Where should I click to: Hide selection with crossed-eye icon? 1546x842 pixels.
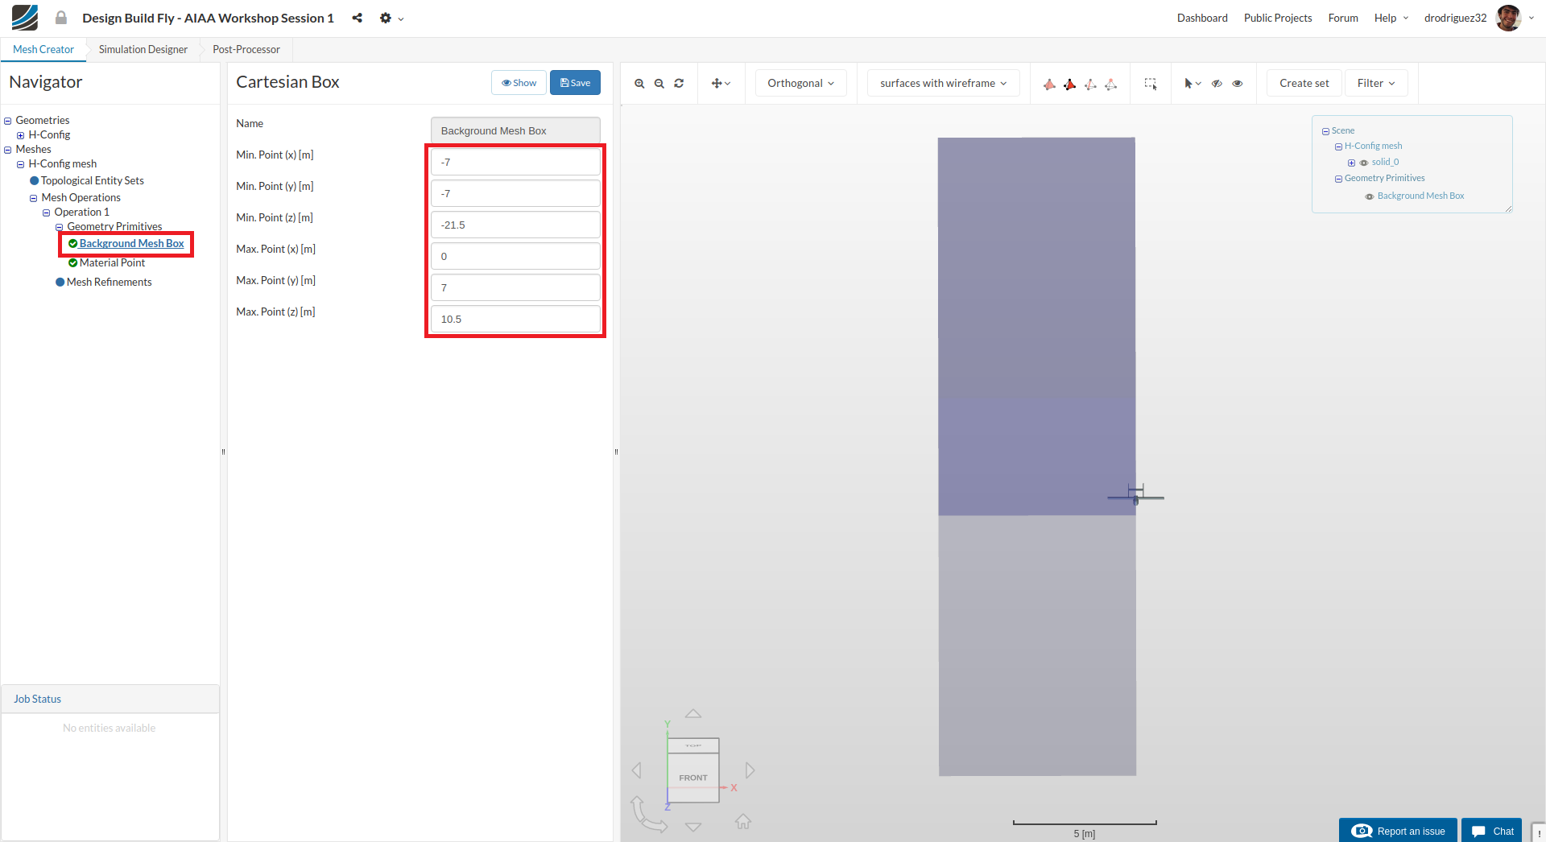pos(1217,83)
